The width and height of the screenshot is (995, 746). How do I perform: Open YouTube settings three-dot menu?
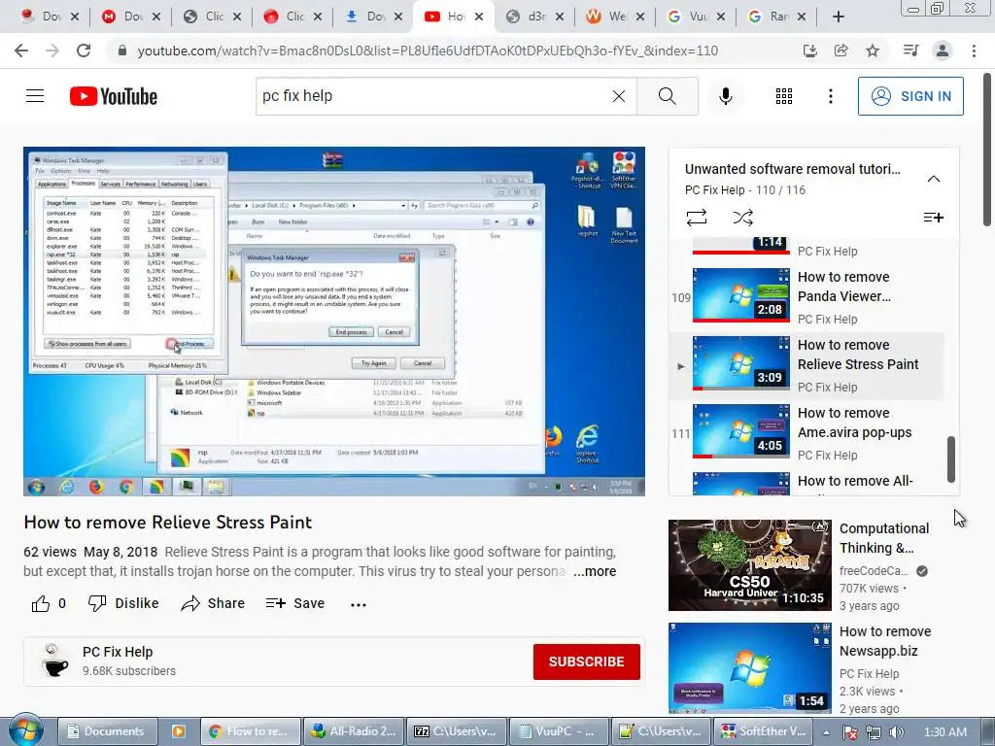[x=831, y=96]
